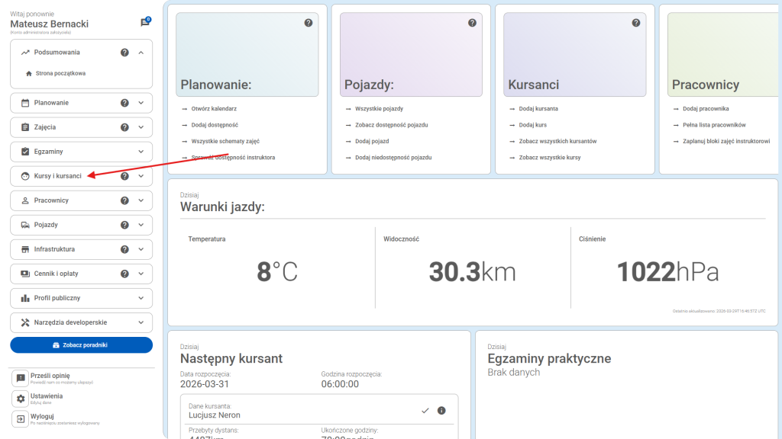Expand the Narzędzia developerskie section

[x=141, y=322]
